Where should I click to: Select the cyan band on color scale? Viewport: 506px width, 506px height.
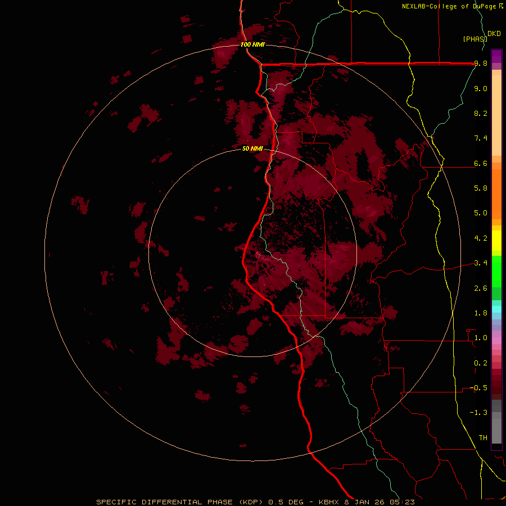pyautogui.click(x=496, y=309)
